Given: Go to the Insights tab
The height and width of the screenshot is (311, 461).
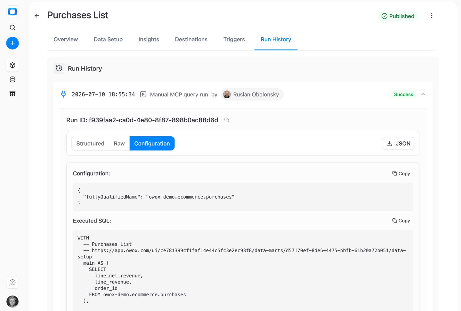Looking at the screenshot, I should pos(149,39).
